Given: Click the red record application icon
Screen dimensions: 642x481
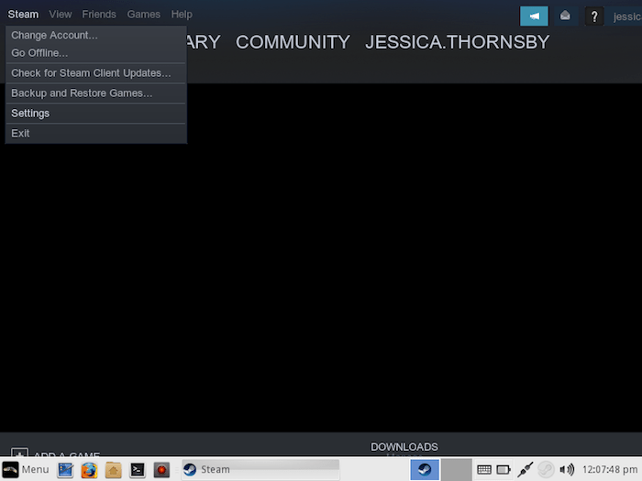Looking at the screenshot, I should [161, 469].
